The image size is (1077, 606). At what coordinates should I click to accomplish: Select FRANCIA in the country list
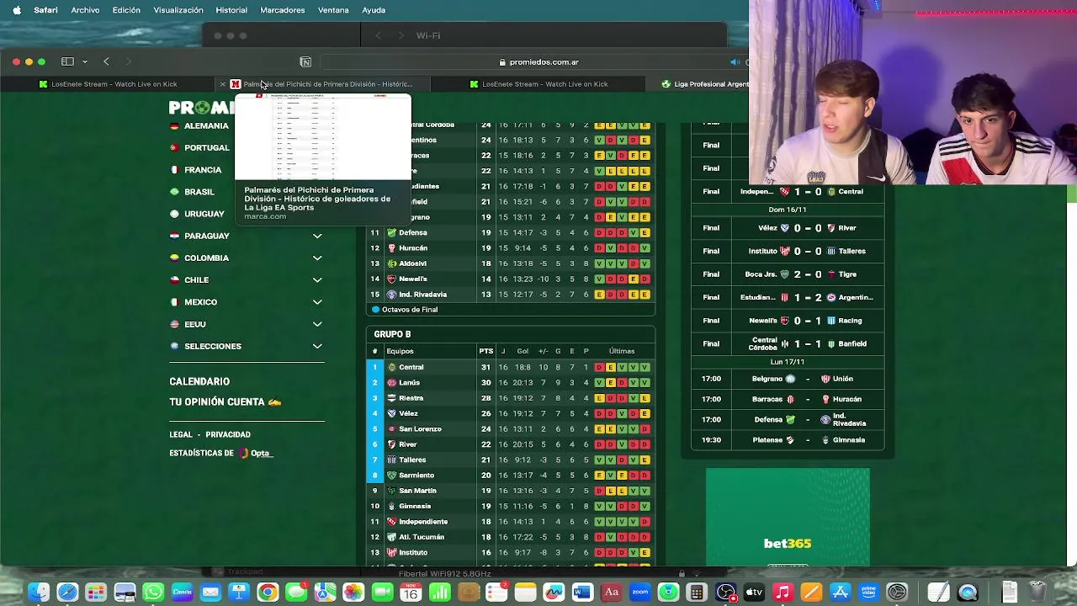(x=203, y=170)
